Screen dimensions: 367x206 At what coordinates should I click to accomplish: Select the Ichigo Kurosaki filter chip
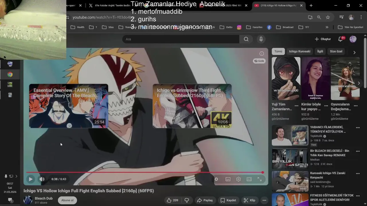(300, 51)
